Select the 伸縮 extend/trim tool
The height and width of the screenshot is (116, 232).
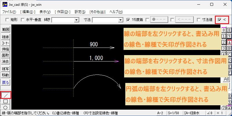coord(6,49)
